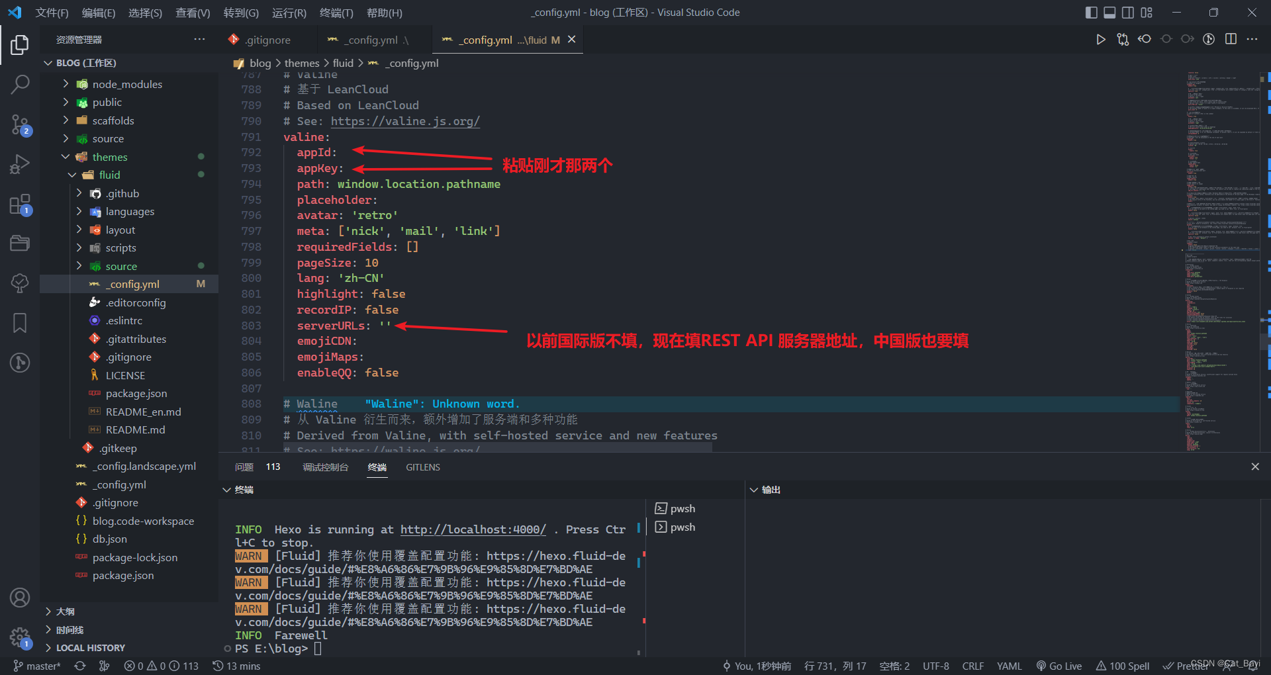Open the 终端(T) menu
Image resolution: width=1271 pixels, height=675 pixels.
tap(336, 13)
